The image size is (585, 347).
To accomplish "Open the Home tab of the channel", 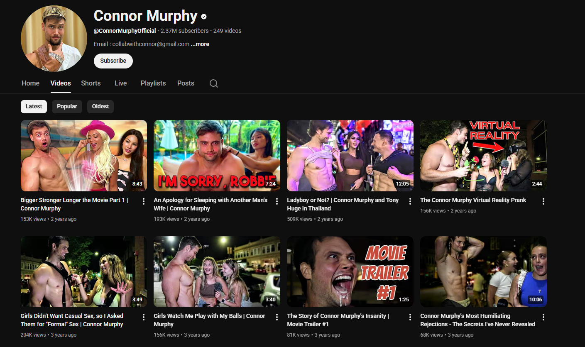I will [30, 83].
